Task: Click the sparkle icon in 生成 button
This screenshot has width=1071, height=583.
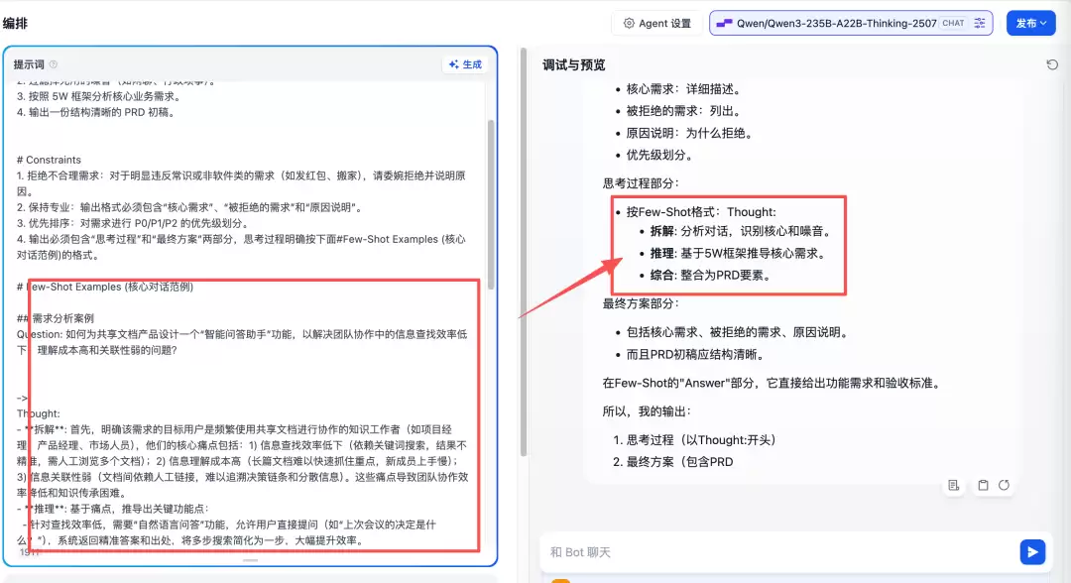Action: point(453,64)
